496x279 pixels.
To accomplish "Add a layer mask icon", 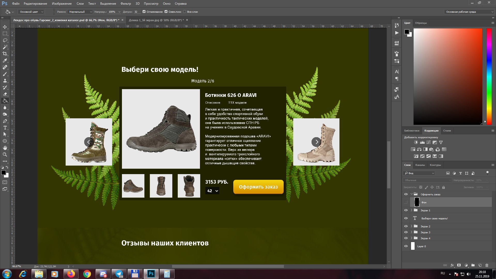I will [x=459, y=265].
